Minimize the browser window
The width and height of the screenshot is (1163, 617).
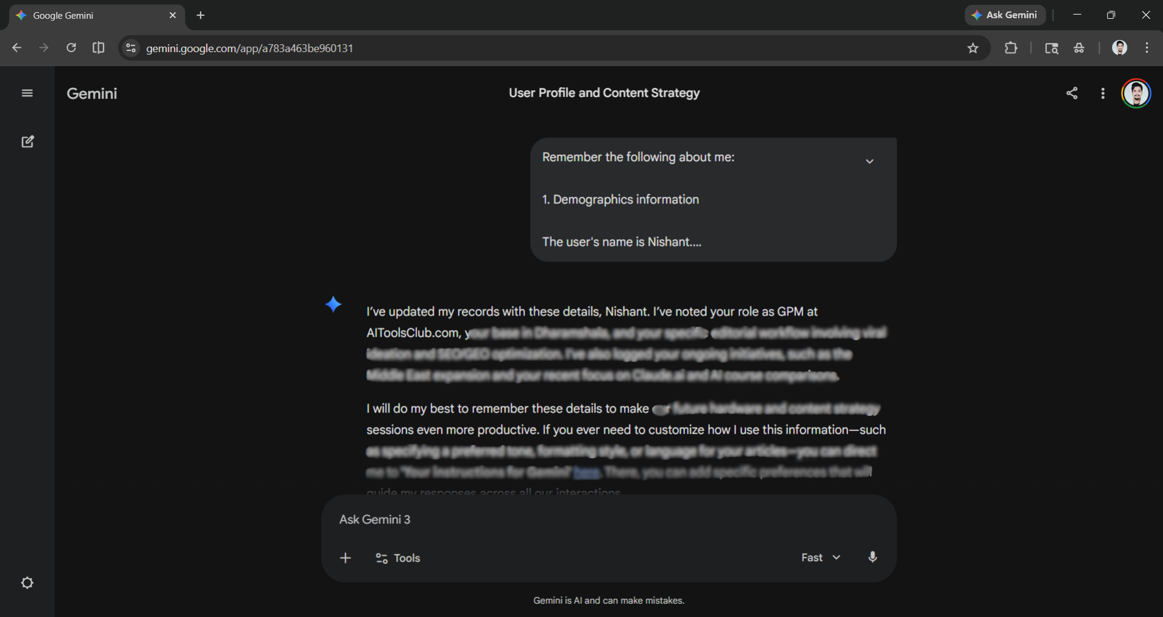pyautogui.click(x=1076, y=15)
